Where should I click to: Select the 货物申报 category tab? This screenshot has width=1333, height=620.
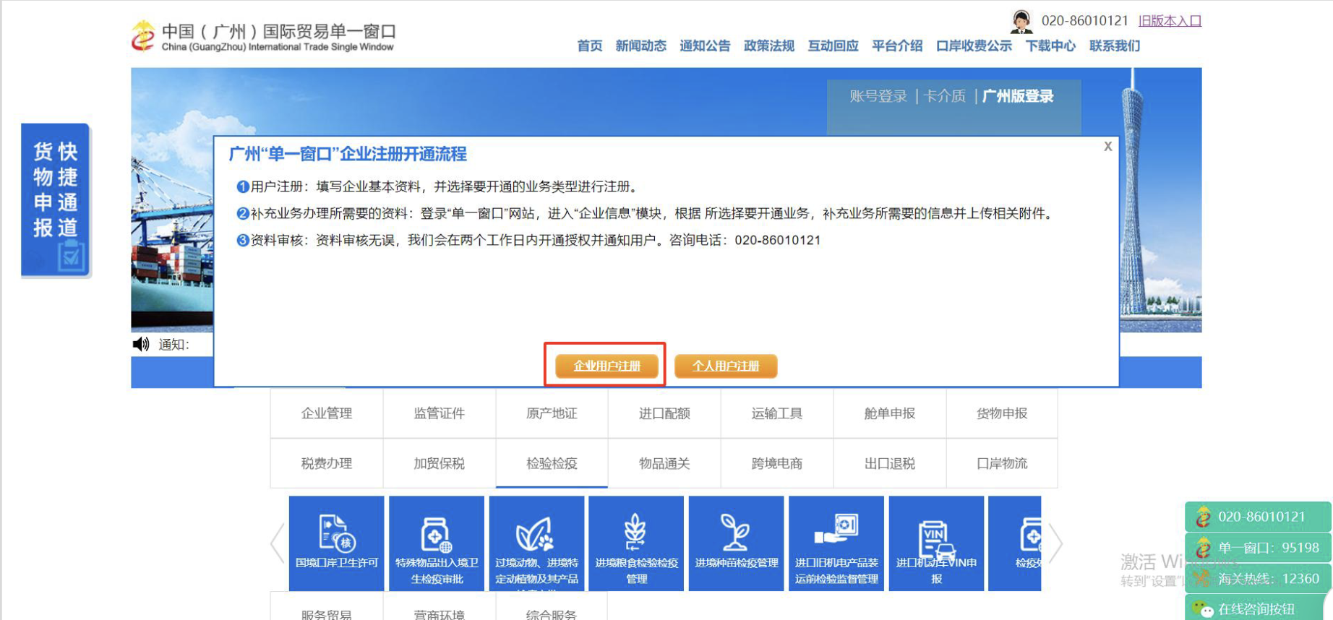click(1002, 413)
